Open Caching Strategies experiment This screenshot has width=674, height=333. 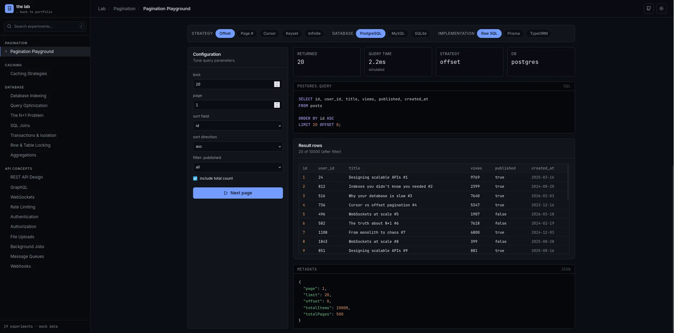pyautogui.click(x=29, y=74)
